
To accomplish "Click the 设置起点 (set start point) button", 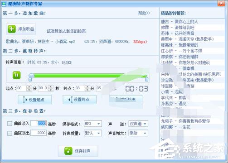I will [34, 100].
